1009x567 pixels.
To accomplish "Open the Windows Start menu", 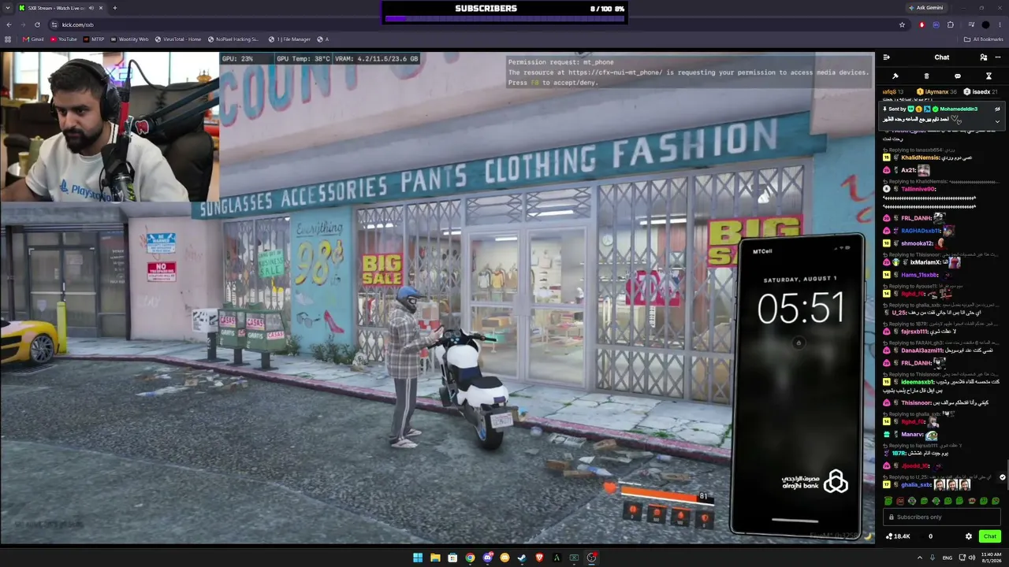I will coord(418,558).
